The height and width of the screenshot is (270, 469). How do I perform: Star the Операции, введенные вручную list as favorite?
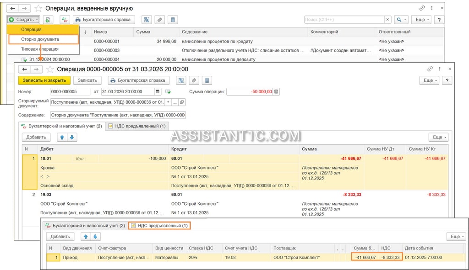[x=38, y=8]
